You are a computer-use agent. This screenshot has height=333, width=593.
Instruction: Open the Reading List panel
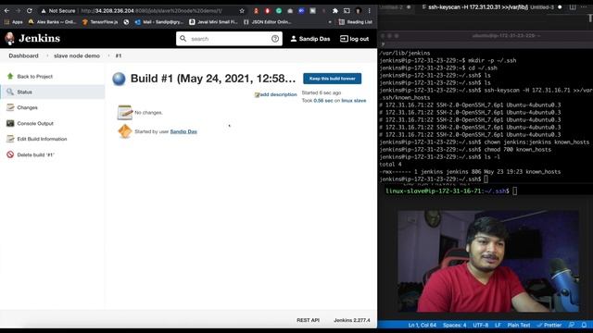[356, 22]
